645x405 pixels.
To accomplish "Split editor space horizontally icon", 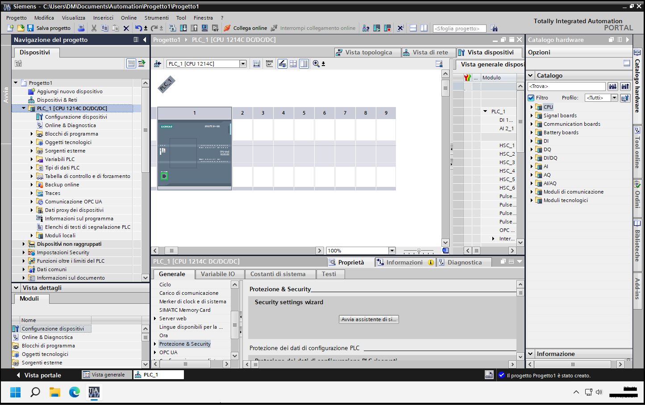I will pyautogui.click(x=413, y=28).
